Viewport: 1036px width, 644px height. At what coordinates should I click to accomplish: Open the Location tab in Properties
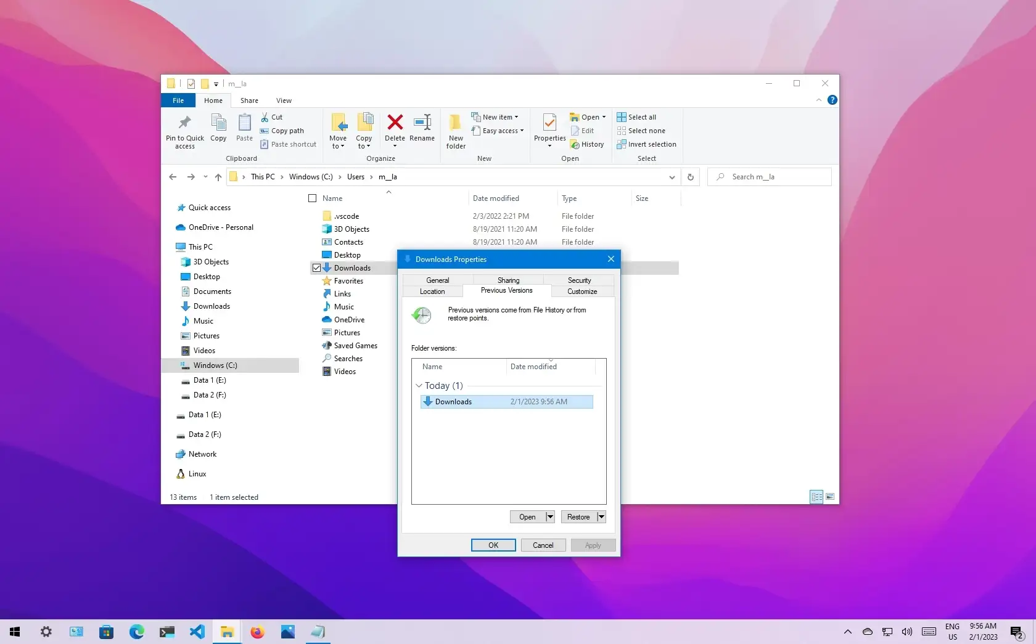point(432,291)
